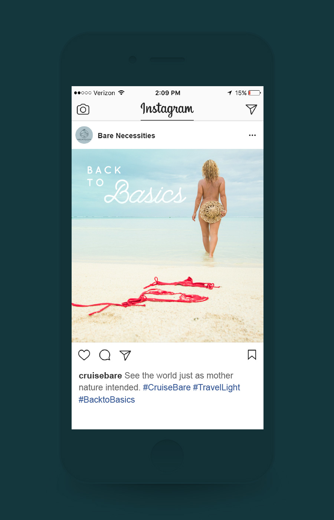Screen dimensions: 334x520
Task: Tap the Verizon carrier label
Action: click(104, 93)
